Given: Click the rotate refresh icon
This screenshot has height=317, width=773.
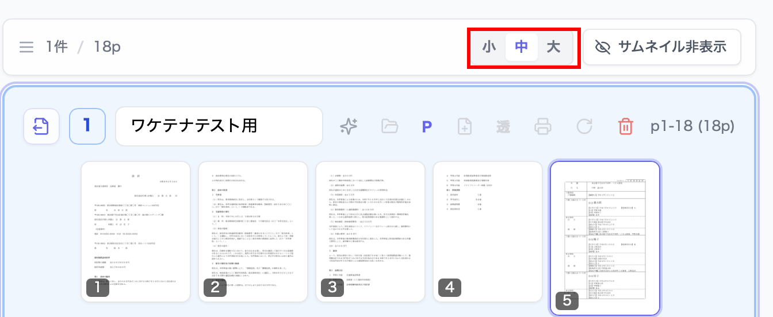Looking at the screenshot, I should click(584, 126).
